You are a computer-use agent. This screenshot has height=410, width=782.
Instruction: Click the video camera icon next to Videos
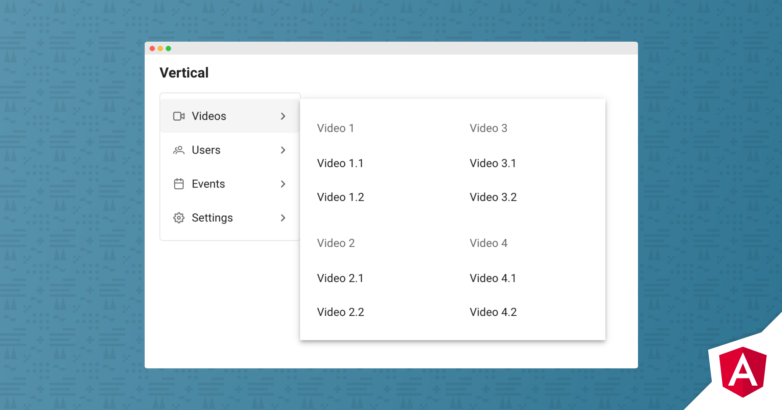(x=179, y=116)
